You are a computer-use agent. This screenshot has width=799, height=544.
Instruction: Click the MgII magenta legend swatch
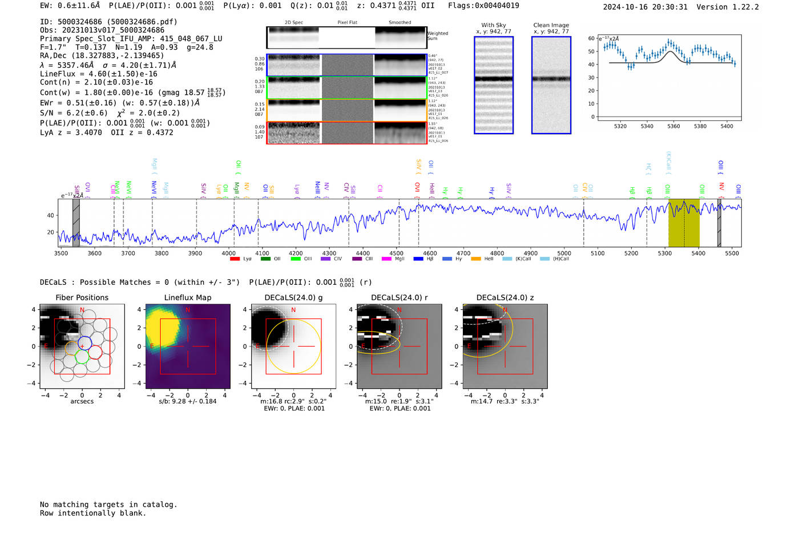[x=387, y=259]
